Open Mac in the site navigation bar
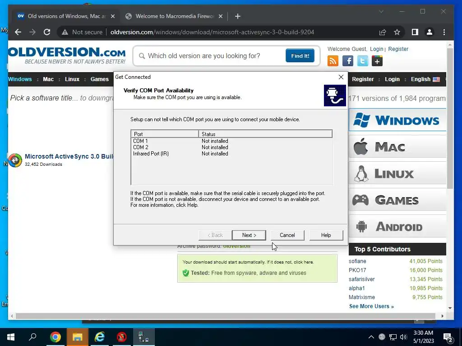The height and width of the screenshot is (346, 462). tap(48, 79)
